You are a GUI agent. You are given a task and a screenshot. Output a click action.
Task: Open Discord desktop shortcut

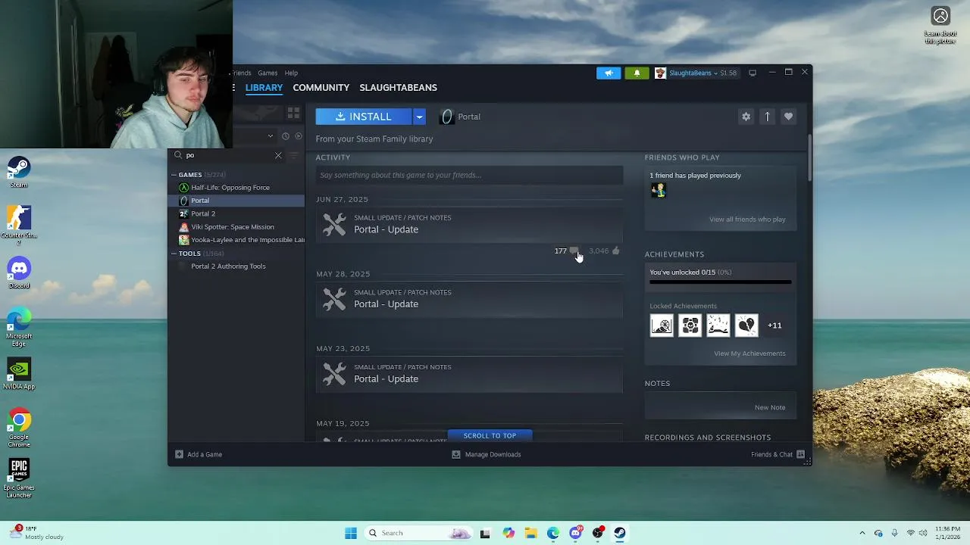tap(19, 273)
